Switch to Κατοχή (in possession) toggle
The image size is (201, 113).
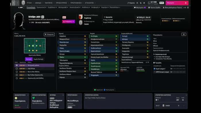29,59
